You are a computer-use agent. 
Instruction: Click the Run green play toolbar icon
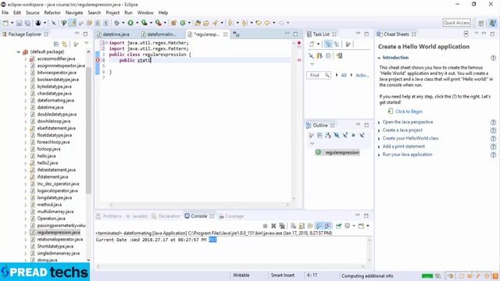coord(130,23)
